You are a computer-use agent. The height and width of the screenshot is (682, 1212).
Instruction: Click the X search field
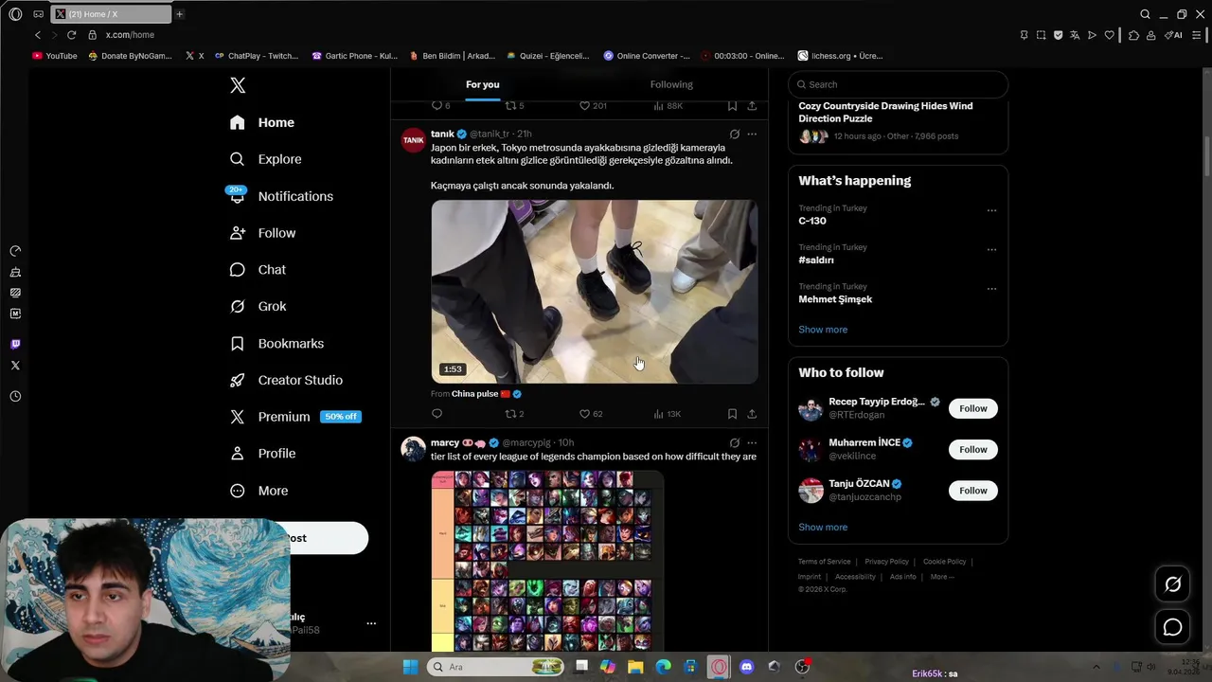(x=898, y=84)
